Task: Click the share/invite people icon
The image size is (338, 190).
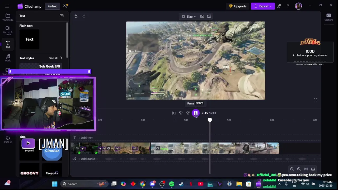Action: [x=279, y=6]
